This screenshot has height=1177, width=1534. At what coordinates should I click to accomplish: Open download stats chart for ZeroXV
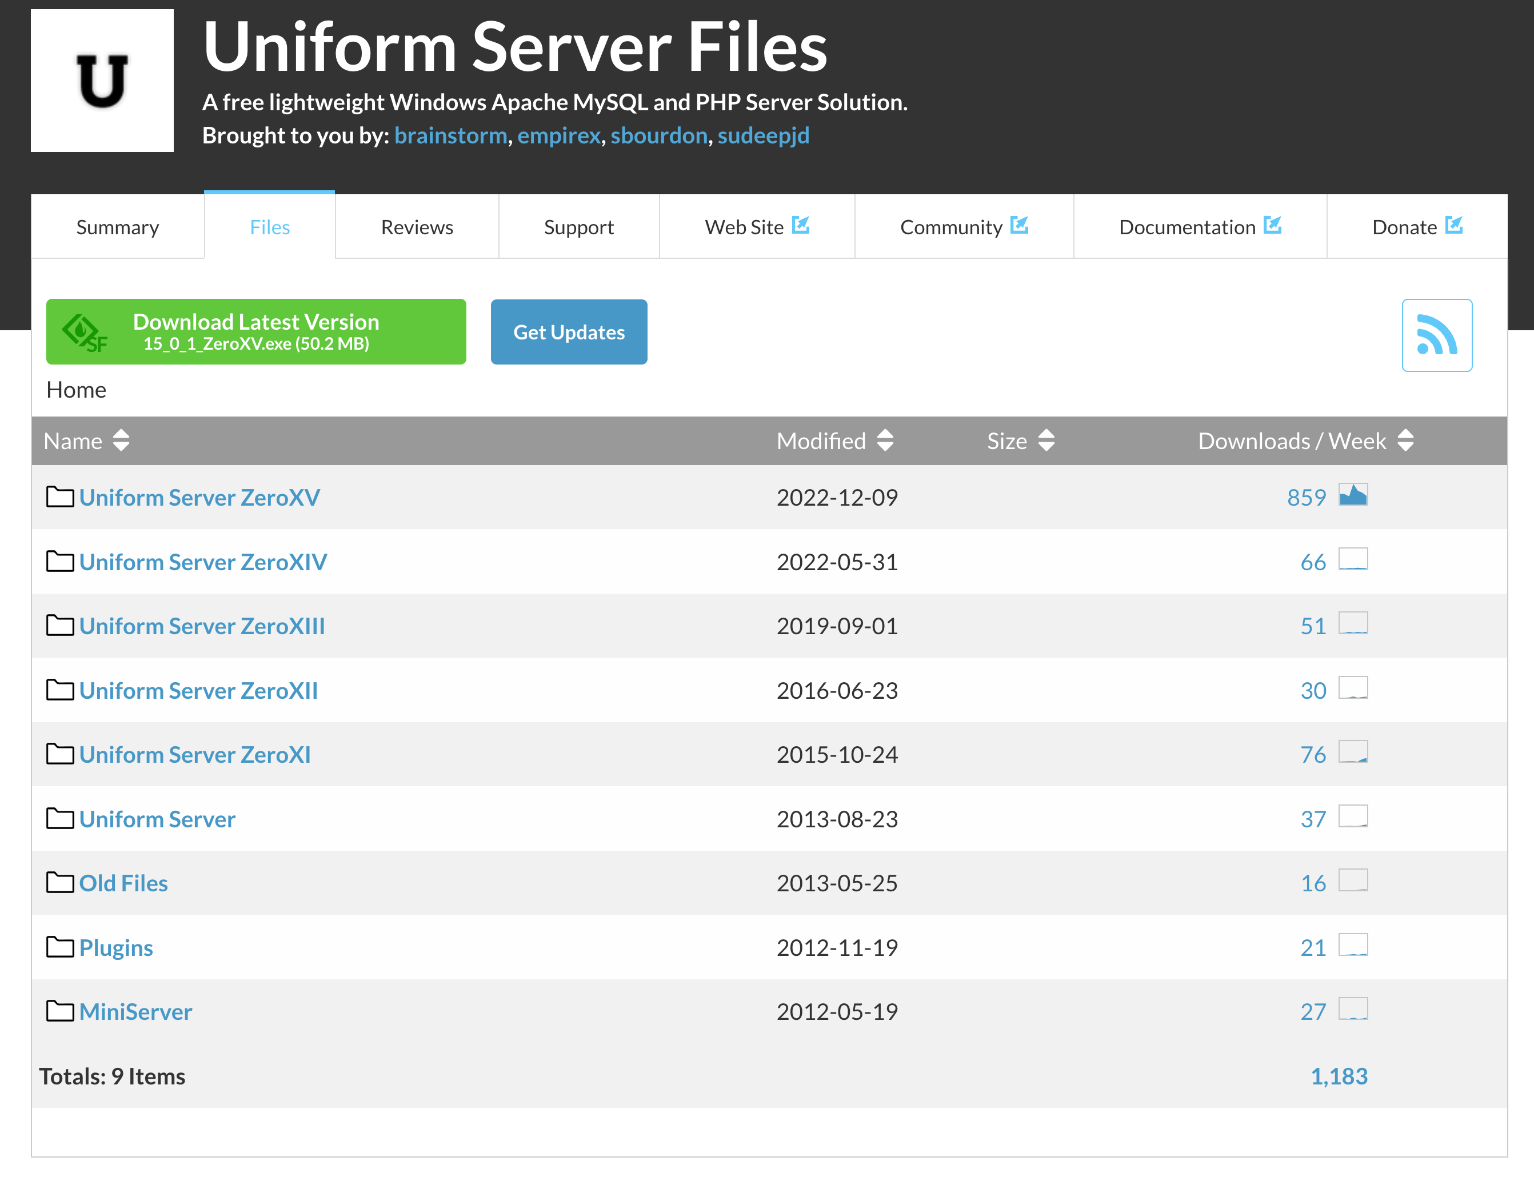pos(1352,495)
